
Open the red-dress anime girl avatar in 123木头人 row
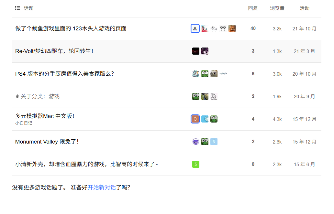(205, 28)
